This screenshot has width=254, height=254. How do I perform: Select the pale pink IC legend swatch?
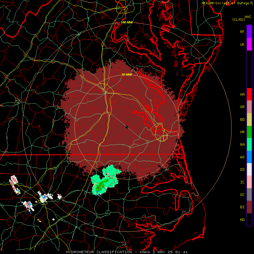(249, 182)
